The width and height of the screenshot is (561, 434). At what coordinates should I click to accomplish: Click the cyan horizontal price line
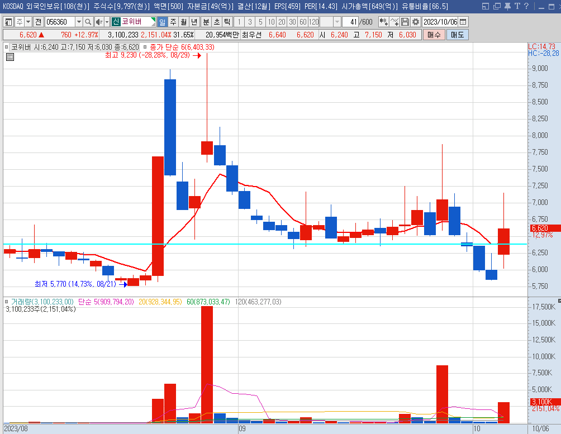tap(265, 244)
